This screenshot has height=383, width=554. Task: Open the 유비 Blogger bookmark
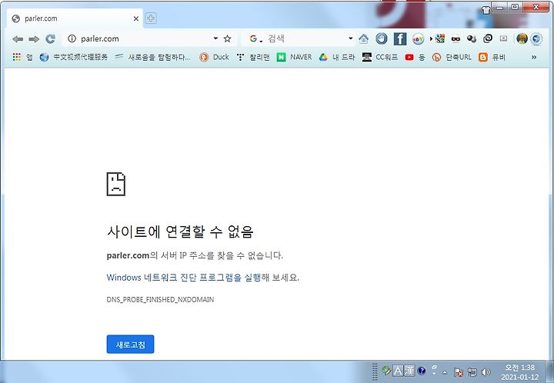tap(492, 57)
